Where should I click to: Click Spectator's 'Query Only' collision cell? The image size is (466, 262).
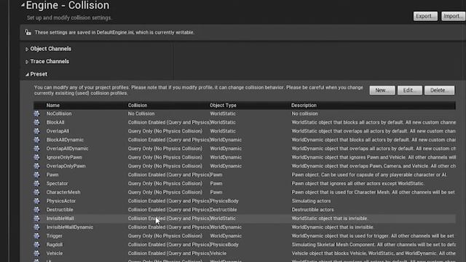click(165, 183)
